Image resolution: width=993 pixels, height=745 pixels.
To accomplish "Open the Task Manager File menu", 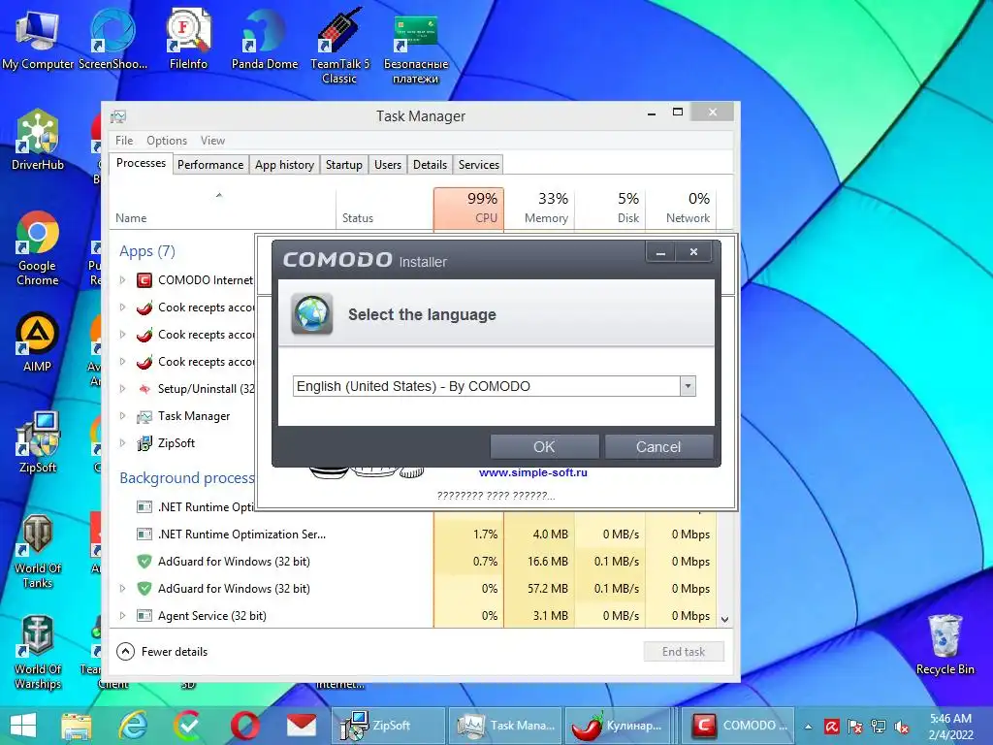I will 124,141.
